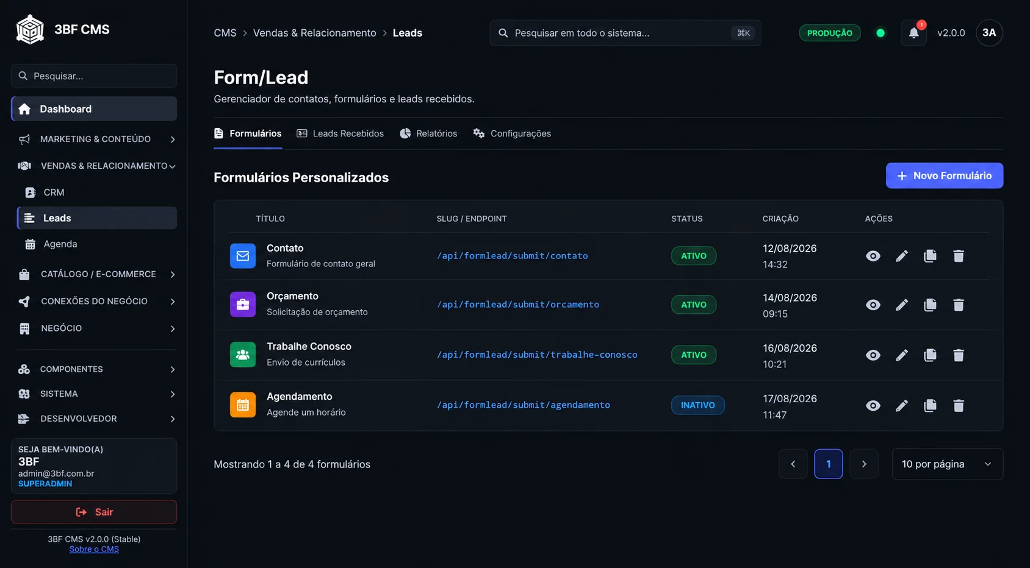Screen dimensions: 1030x568
Task: Select the Formulários tab
Action: pos(248,133)
